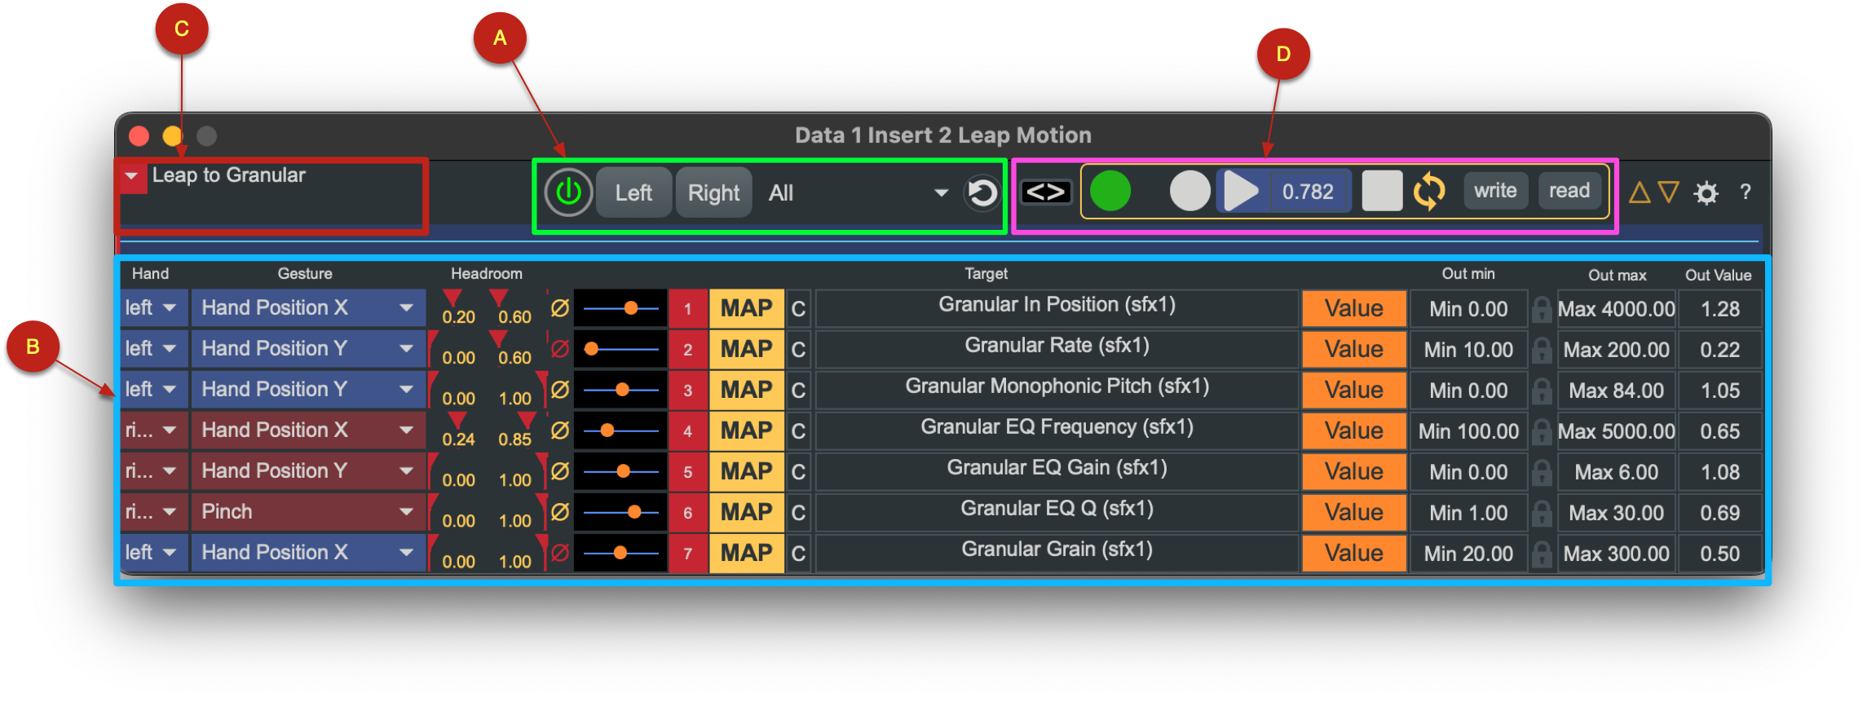
Task: Start playback with the play triangle
Action: (x=1241, y=192)
